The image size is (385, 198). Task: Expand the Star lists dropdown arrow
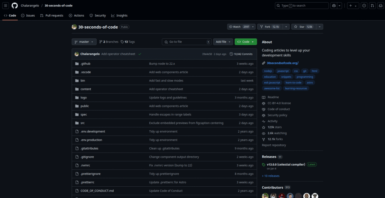[320, 27]
